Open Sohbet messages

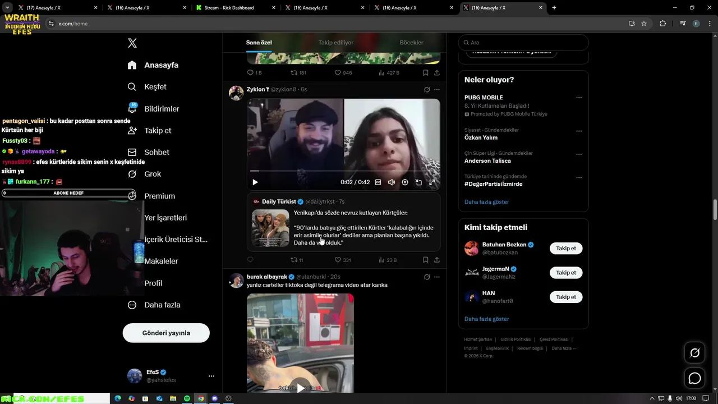pyautogui.click(x=148, y=152)
